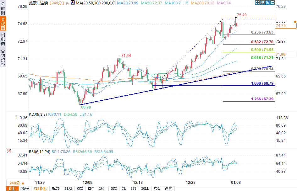This screenshot has width=297, height=191.
Task: Click the MA indicator chart icon
Action: (73, 3)
